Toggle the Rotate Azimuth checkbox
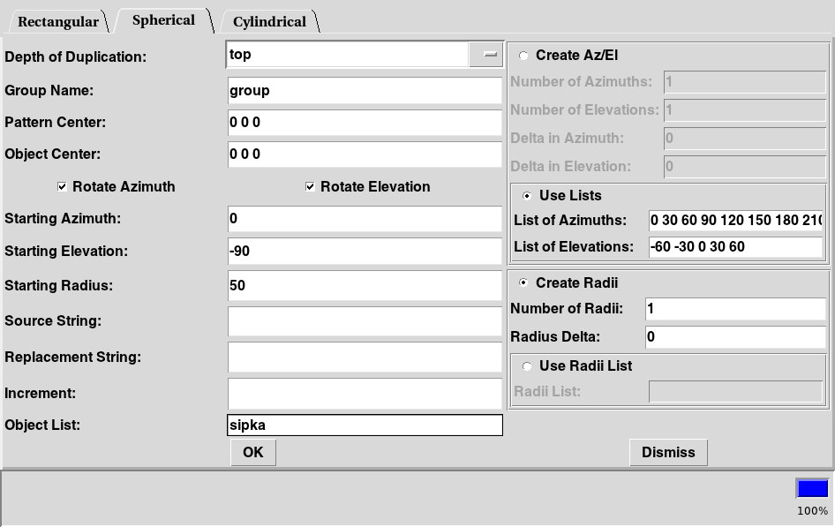The width and height of the screenshot is (835, 527). click(x=62, y=187)
